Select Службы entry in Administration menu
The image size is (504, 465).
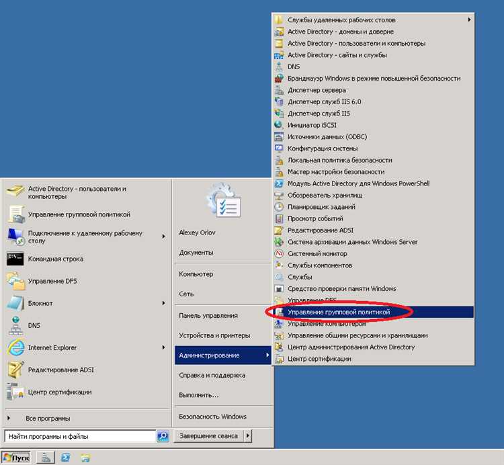pos(373,277)
